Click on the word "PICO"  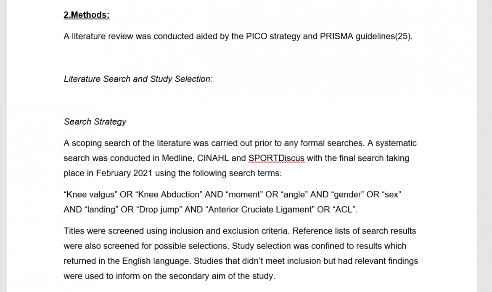pyautogui.click(x=256, y=36)
